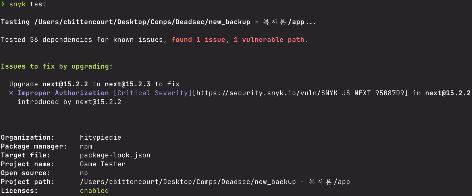Select 'Tested 56 dependencies' text
Image resolution: width=472 pixels, height=196 pixels.
click(46, 40)
